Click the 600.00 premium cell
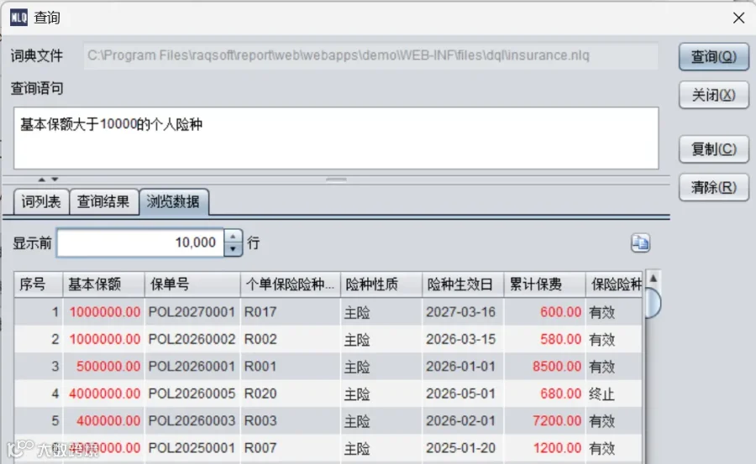Viewport: 756px width, 464px height. click(x=544, y=312)
